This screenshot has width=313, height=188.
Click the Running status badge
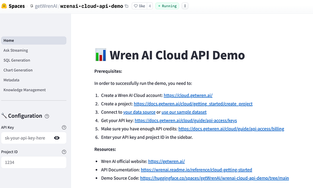tap(167, 6)
